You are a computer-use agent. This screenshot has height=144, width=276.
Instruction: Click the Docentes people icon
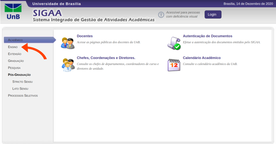coord(68,43)
